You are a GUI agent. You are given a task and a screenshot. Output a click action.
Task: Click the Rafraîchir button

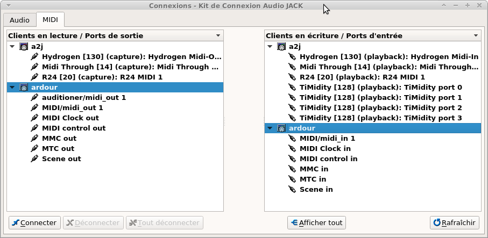click(455, 222)
